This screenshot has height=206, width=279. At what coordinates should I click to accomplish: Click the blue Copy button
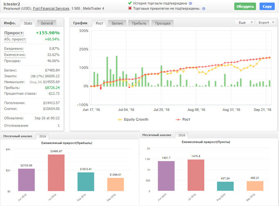click(267, 7)
